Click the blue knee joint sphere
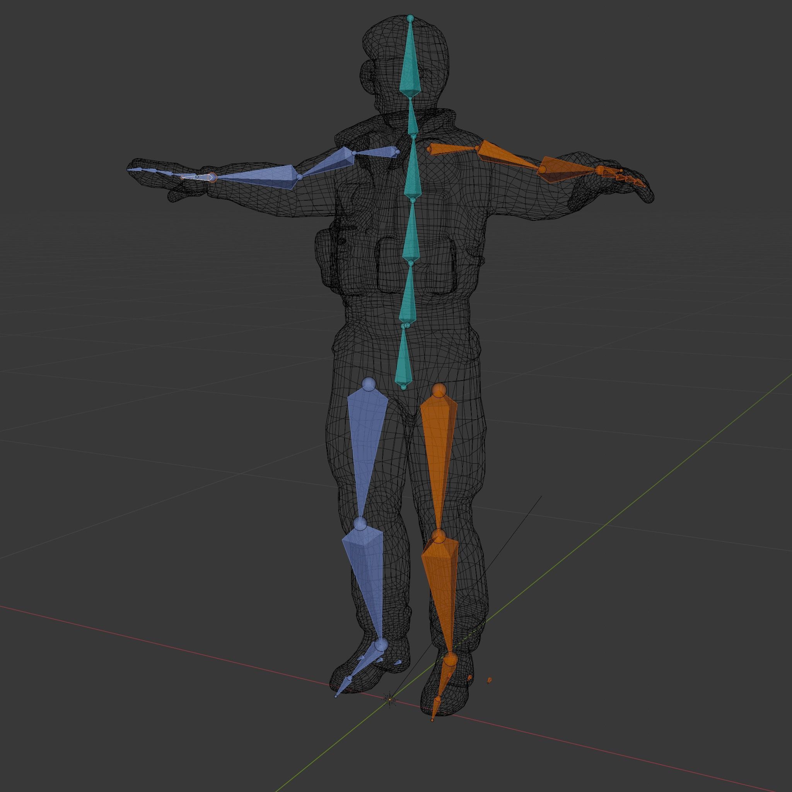 tap(360, 524)
